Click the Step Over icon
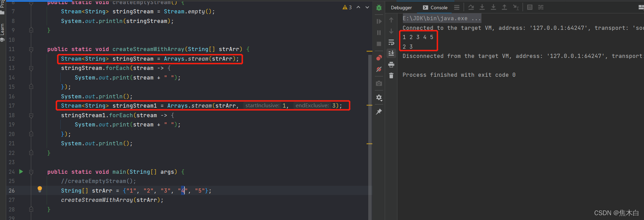Image resolution: width=644 pixels, height=220 pixels. coord(471,7)
